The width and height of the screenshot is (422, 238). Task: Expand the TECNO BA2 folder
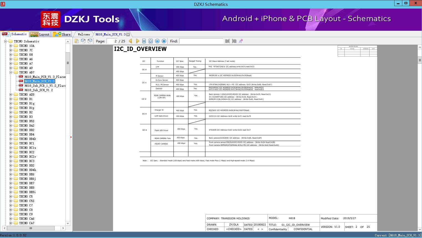click(11, 126)
